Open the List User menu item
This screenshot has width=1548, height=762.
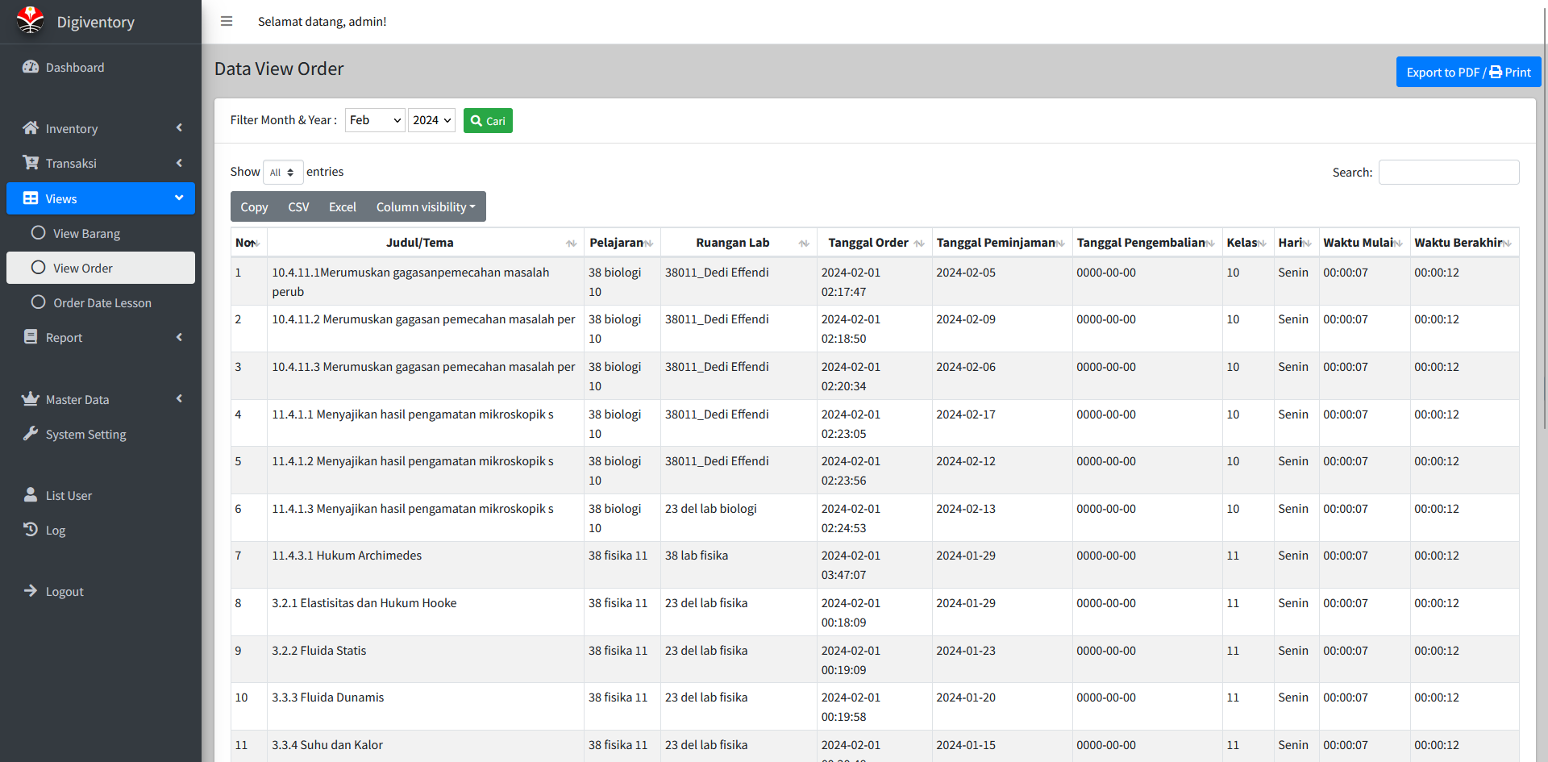tap(69, 495)
